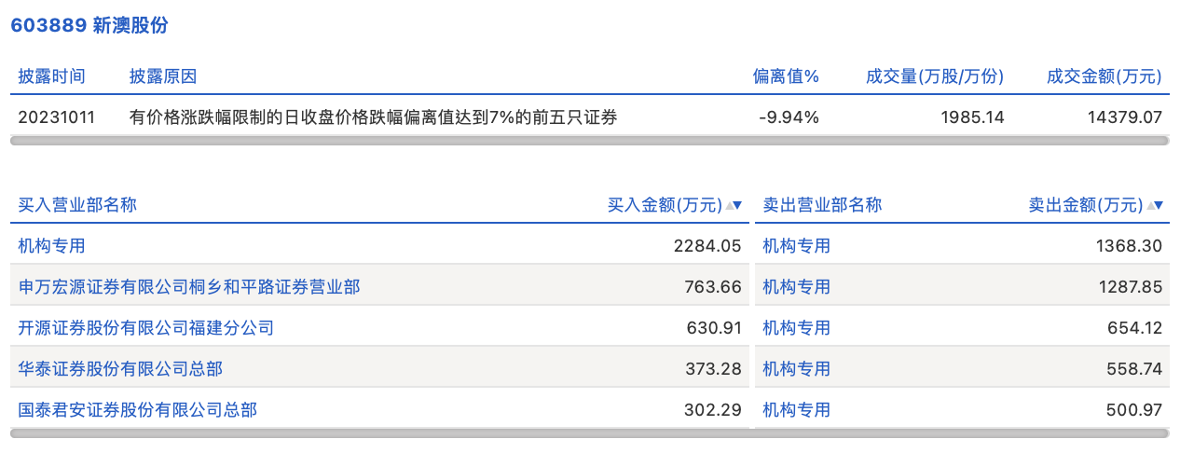Sort by the 卖出金额(万元) column header

pos(1086,205)
